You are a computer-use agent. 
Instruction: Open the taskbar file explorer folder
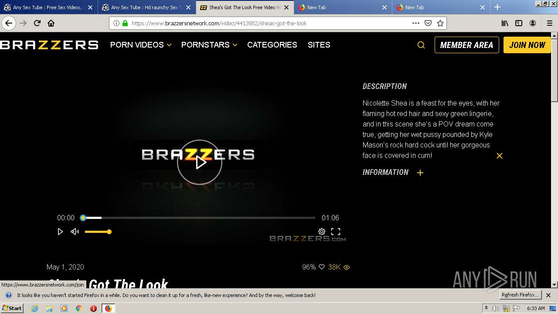click(x=49, y=308)
